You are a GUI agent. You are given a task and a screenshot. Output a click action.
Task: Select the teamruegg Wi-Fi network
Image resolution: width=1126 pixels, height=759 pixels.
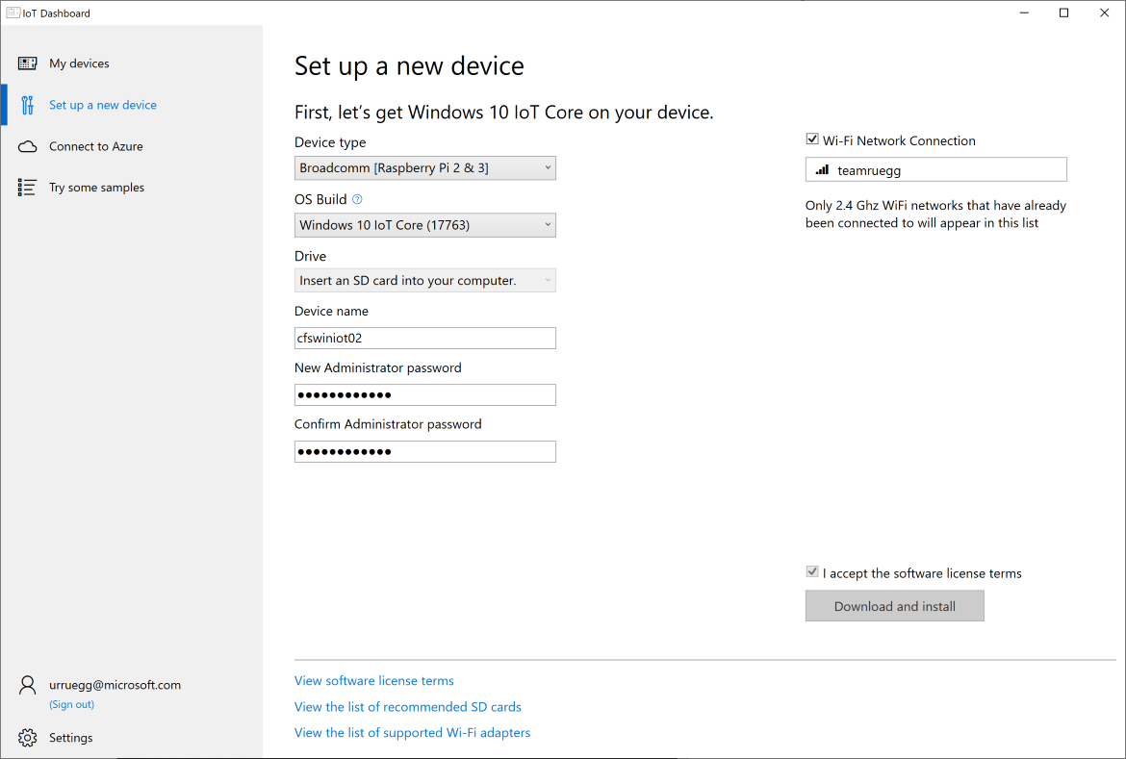click(x=935, y=170)
